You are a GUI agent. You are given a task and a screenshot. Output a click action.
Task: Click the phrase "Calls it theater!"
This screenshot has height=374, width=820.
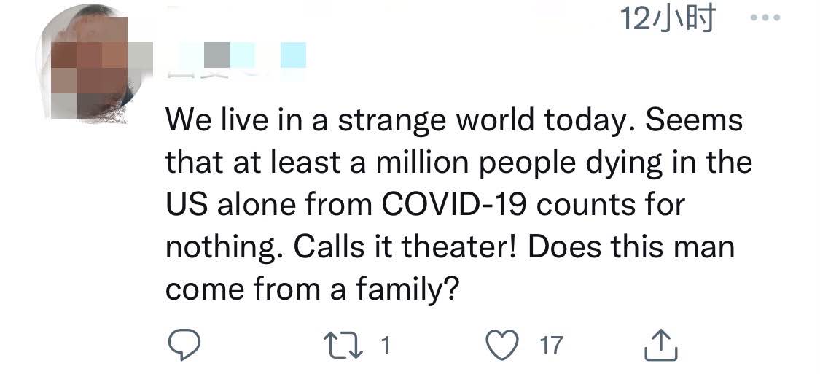click(405, 246)
